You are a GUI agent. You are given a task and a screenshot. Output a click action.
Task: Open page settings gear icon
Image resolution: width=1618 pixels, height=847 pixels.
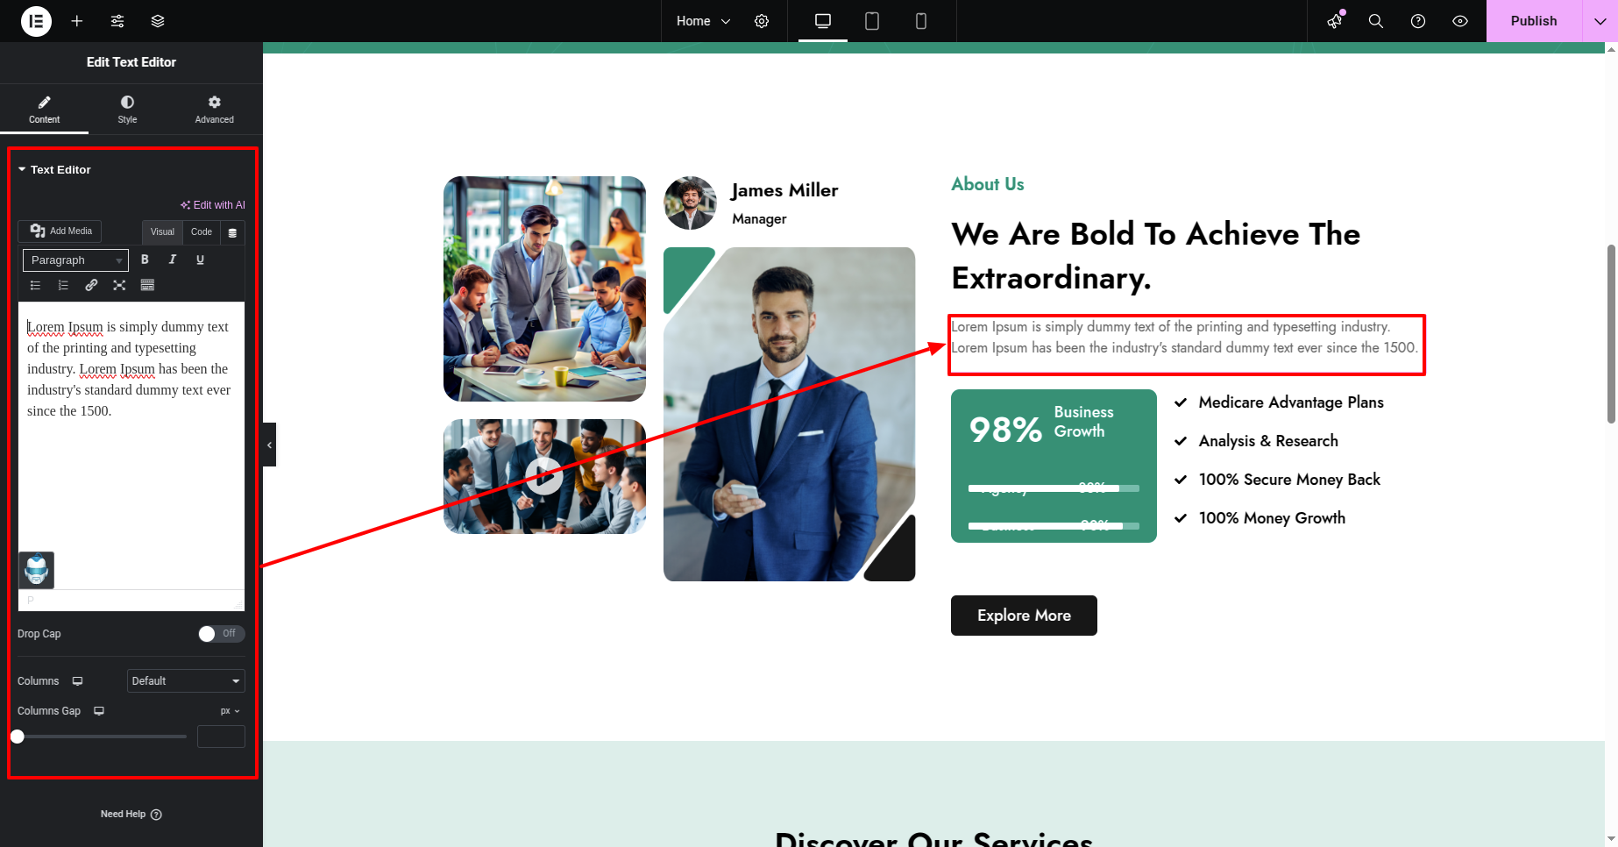[762, 21]
